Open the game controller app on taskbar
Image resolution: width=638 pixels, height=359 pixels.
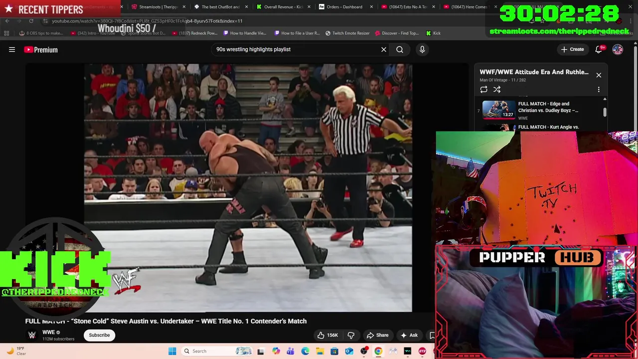[393, 351]
